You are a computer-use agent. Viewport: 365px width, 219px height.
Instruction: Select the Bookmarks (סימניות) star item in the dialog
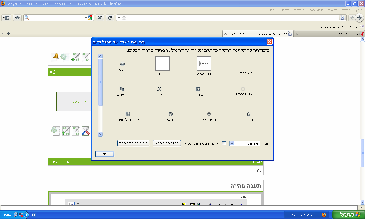tap(198, 89)
